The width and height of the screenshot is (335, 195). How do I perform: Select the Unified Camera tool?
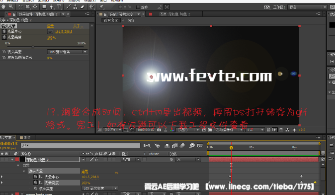coord(28,7)
